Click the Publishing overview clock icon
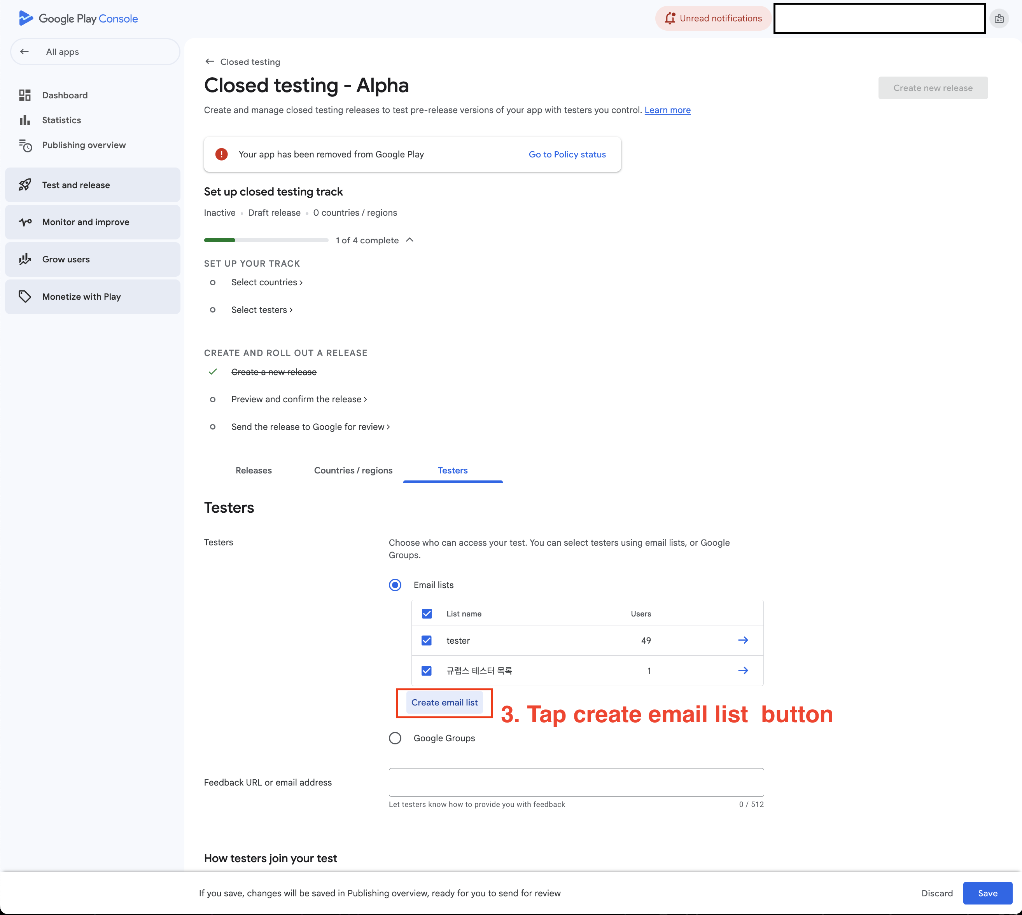 25,145
